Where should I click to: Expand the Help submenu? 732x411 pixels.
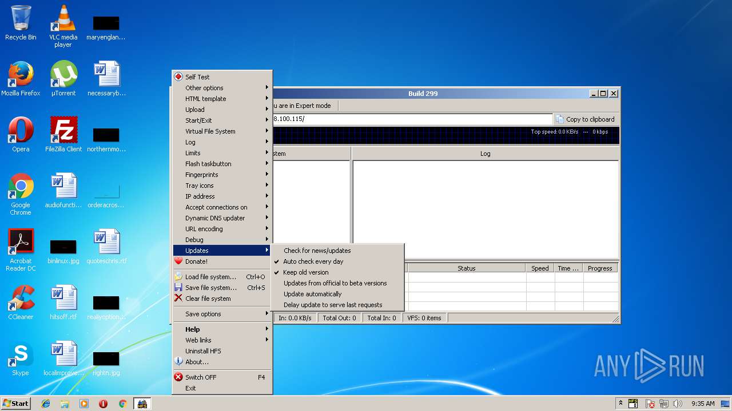click(222, 329)
